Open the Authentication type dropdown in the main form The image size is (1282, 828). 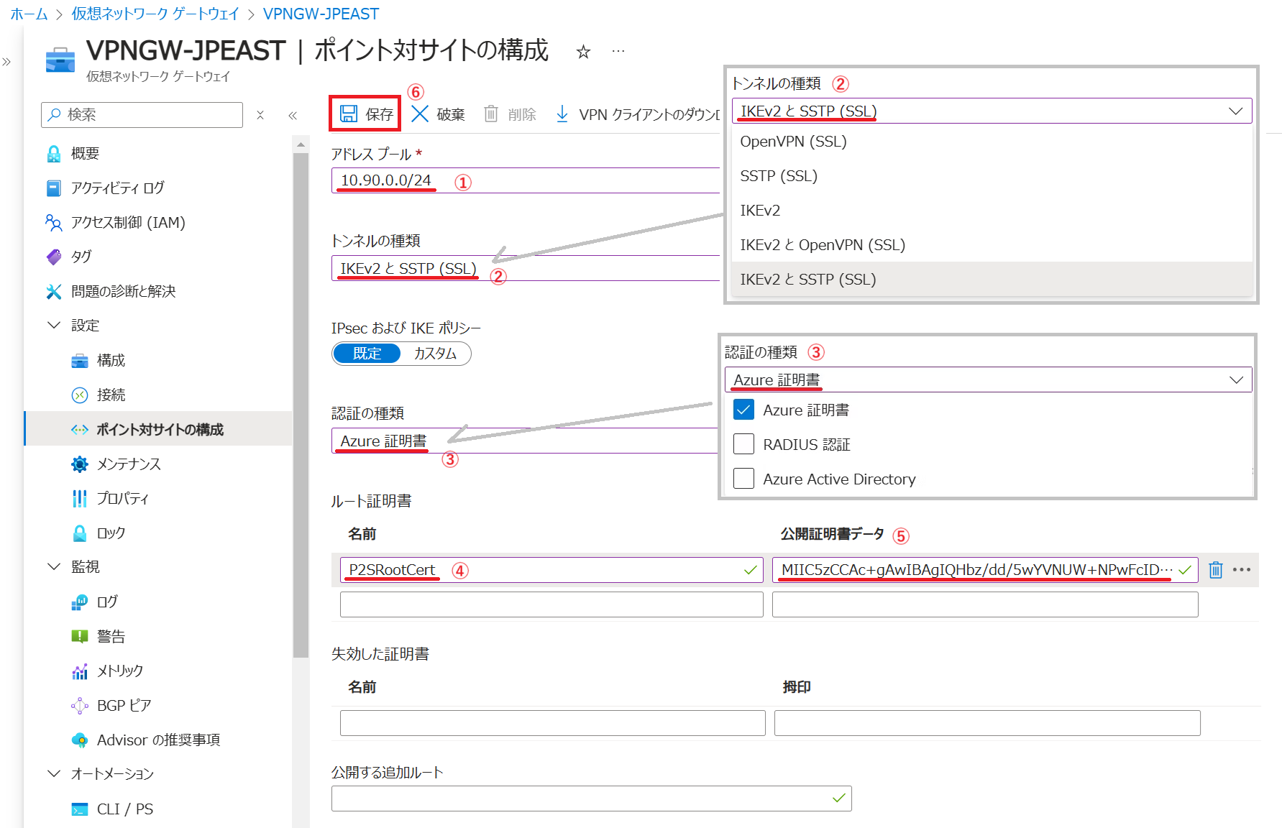click(525, 441)
